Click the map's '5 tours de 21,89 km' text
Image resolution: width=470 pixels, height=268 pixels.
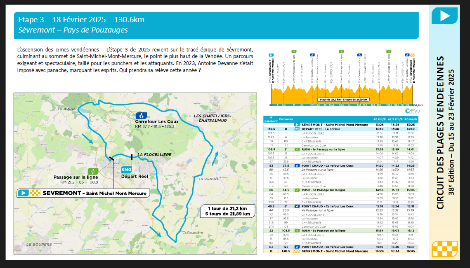click(x=228, y=214)
